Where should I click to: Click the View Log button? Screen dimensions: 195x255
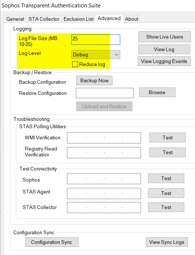point(164,49)
